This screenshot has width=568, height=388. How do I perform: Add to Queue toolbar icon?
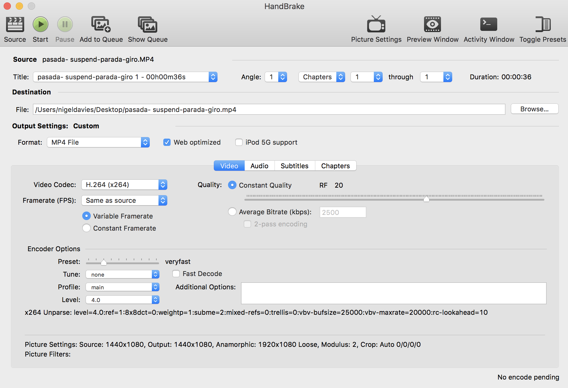[101, 25]
